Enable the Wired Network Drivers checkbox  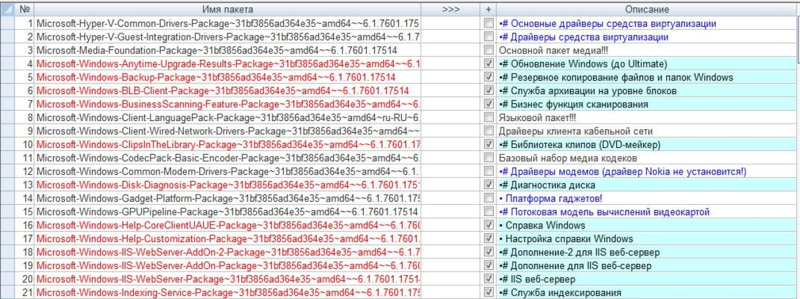pos(489,131)
